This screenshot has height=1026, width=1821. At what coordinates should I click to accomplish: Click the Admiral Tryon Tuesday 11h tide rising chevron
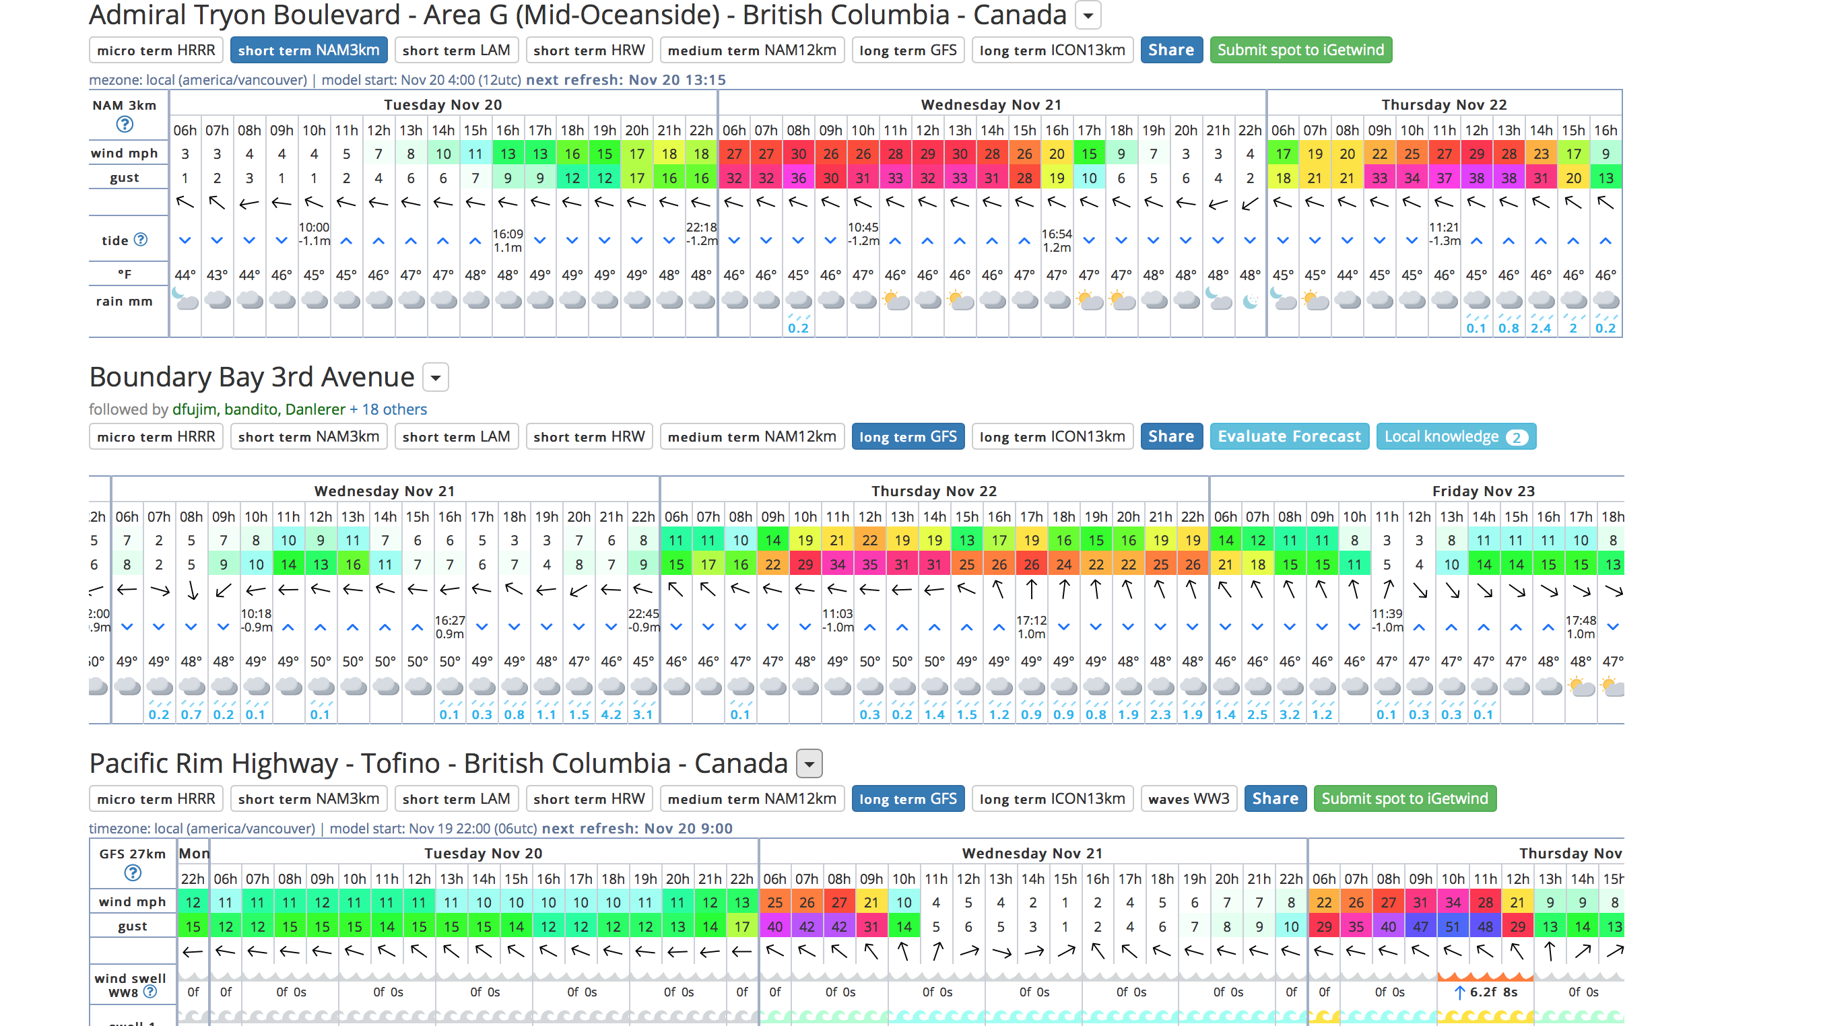pyautogui.click(x=346, y=240)
